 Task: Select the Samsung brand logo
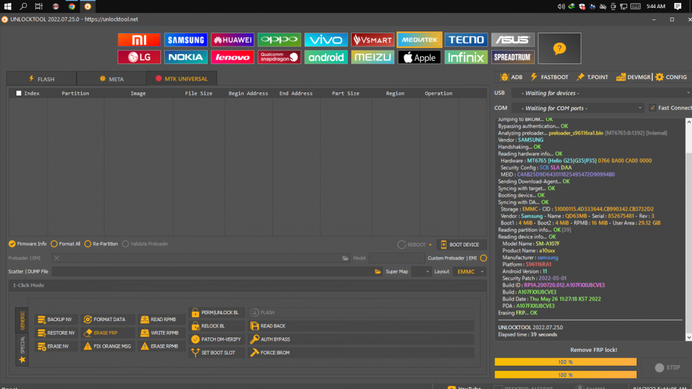click(x=186, y=40)
